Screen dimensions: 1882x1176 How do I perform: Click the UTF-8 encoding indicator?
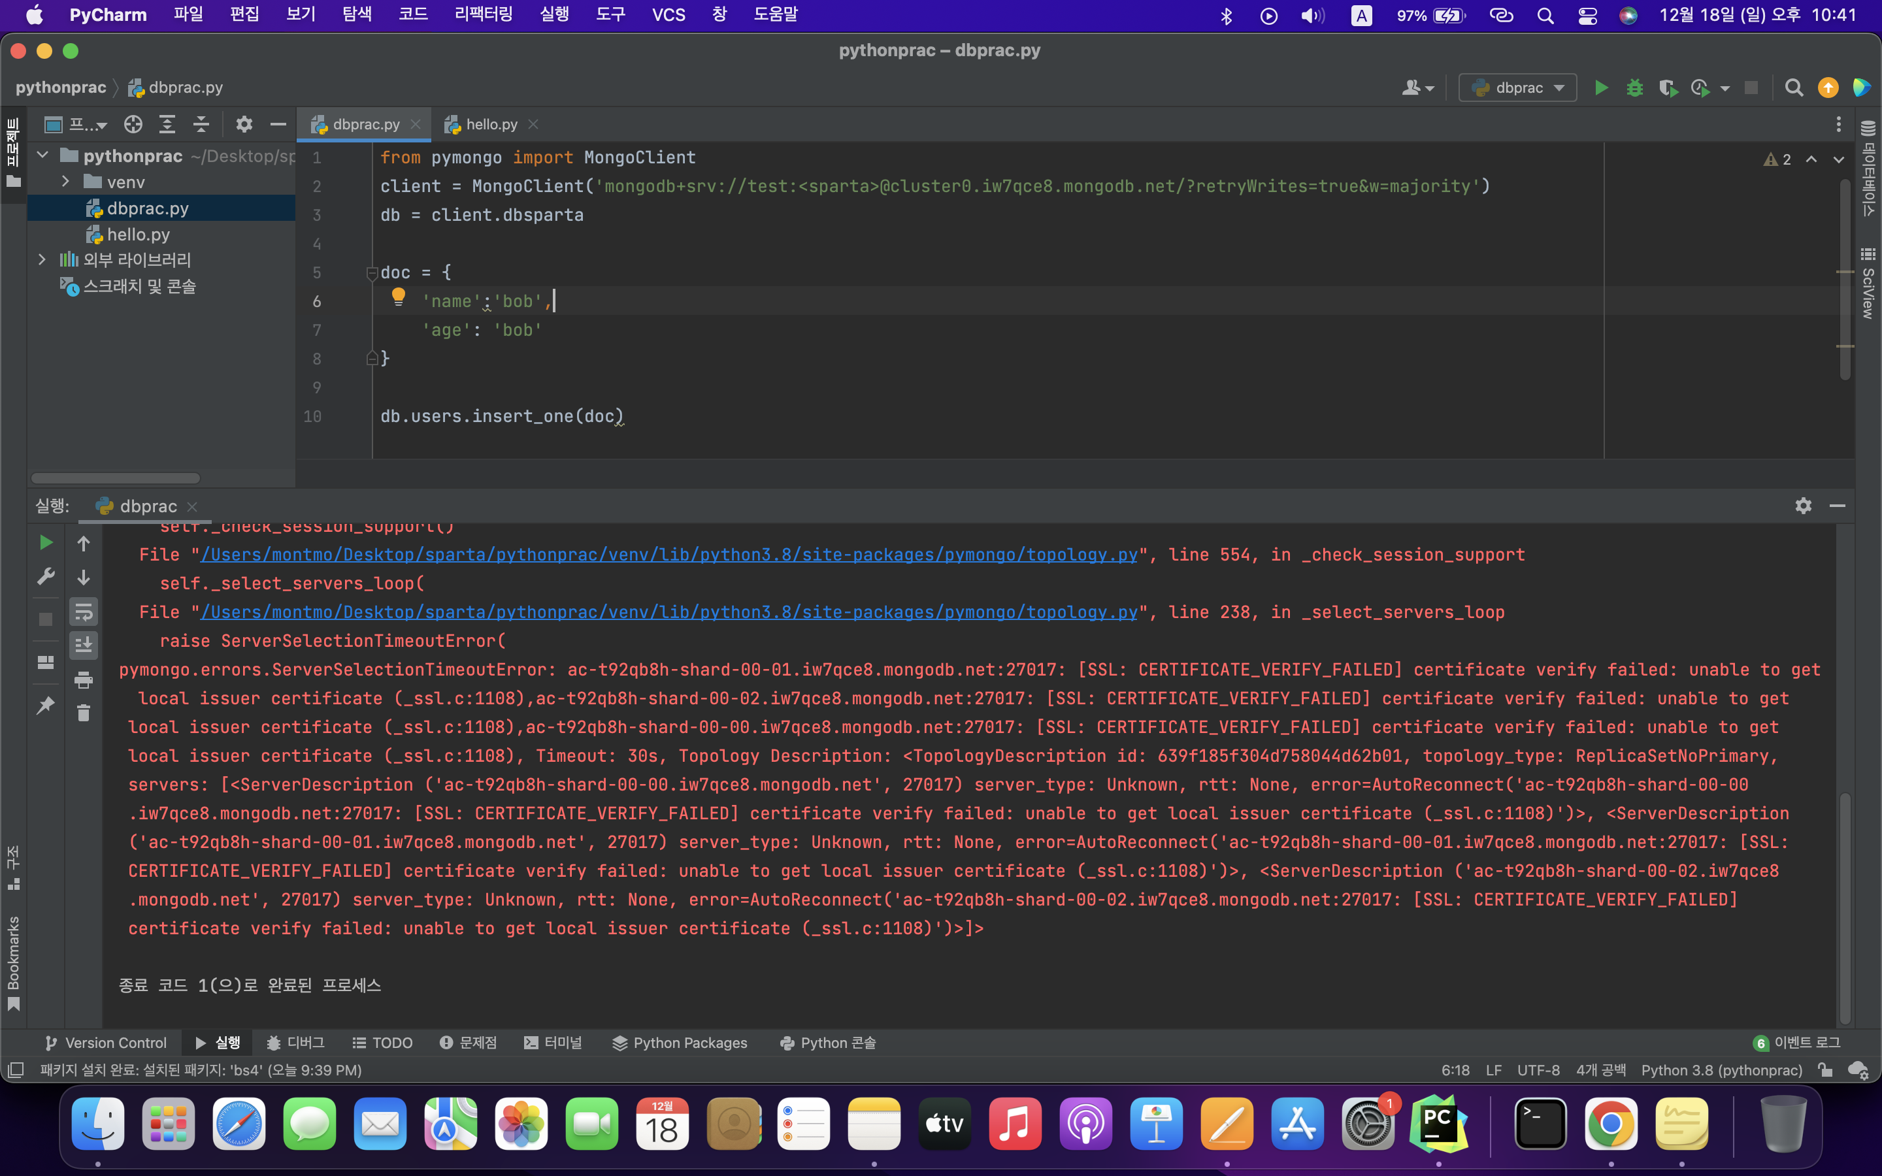(x=1538, y=1070)
